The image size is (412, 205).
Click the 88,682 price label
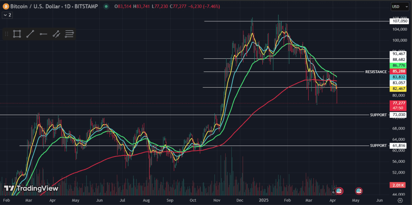(x=398, y=59)
